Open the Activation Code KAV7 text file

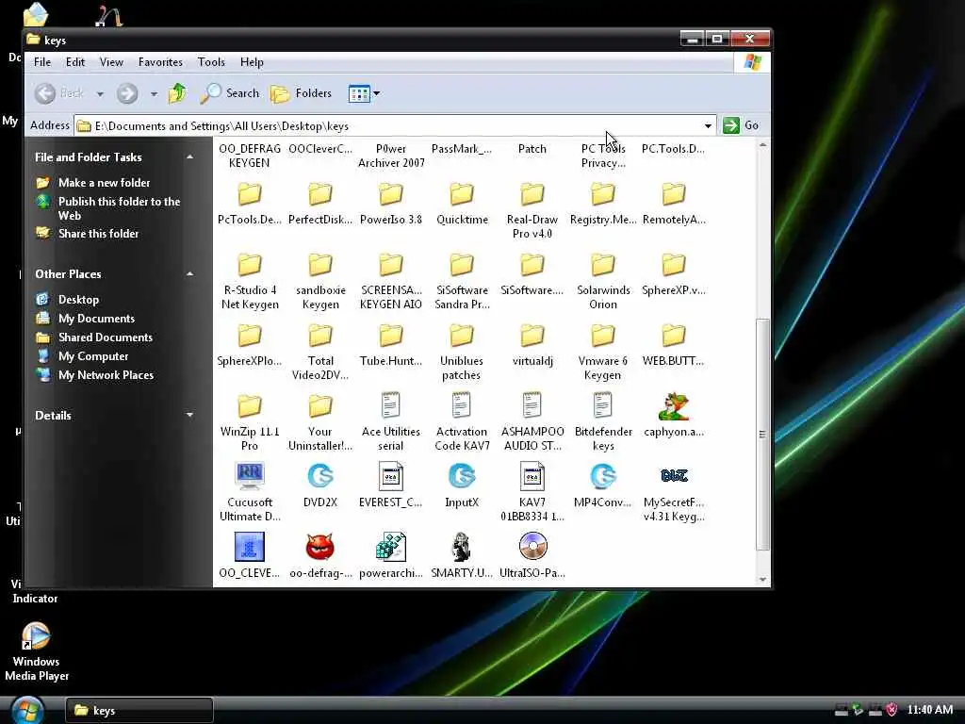pyautogui.click(x=462, y=423)
